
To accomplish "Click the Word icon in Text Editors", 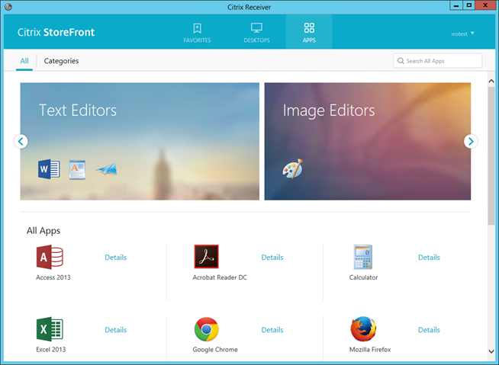I will point(49,169).
